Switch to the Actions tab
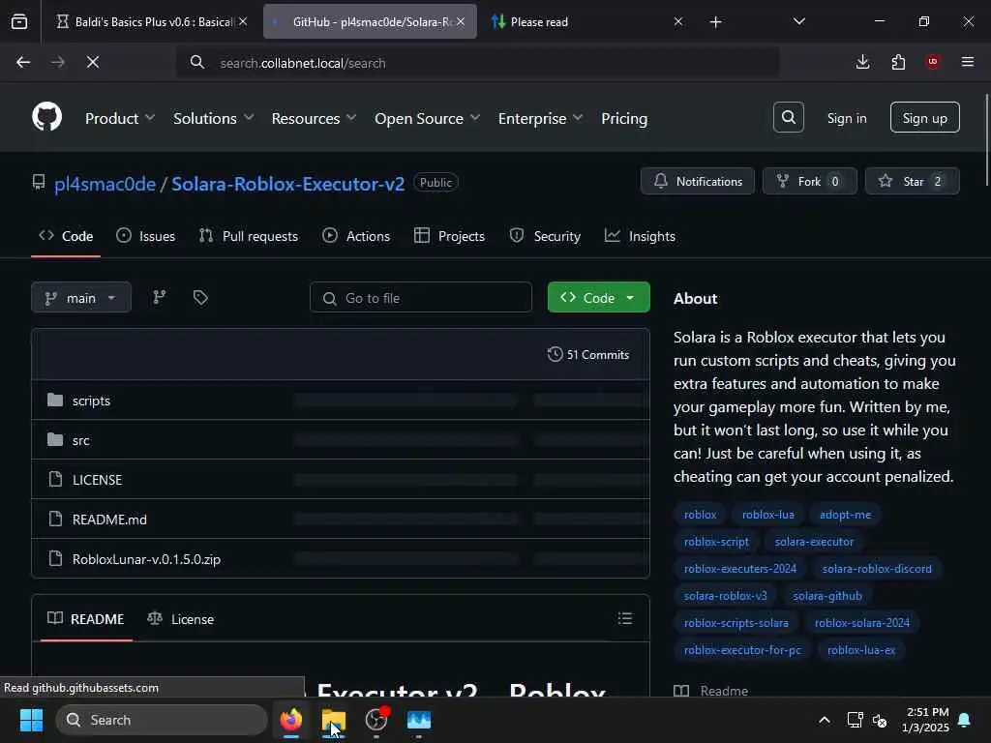Image resolution: width=991 pixels, height=743 pixels. click(356, 236)
